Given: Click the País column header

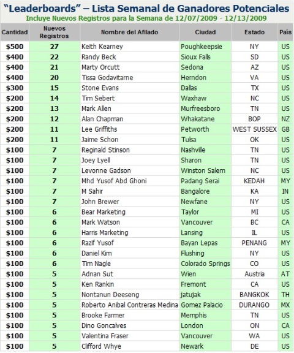Looking at the screenshot, I should (x=285, y=32).
